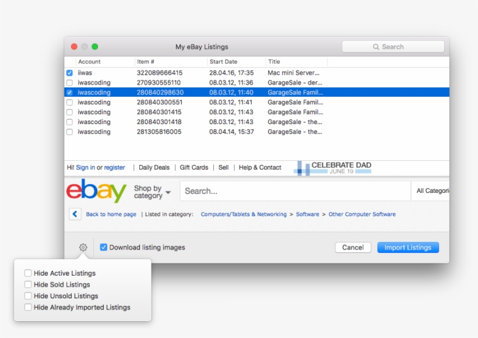Open the All Categories dropdown
478x338 pixels.
coord(432,191)
